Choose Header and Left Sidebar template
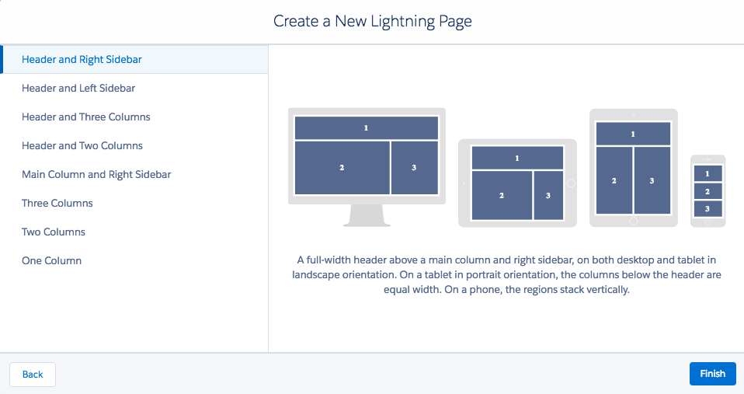The width and height of the screenshot is (744, 394). 134,89
